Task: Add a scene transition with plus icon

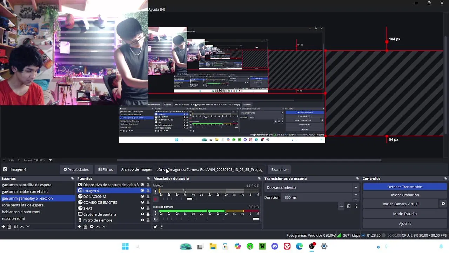Action: click(x=341, y=206)
